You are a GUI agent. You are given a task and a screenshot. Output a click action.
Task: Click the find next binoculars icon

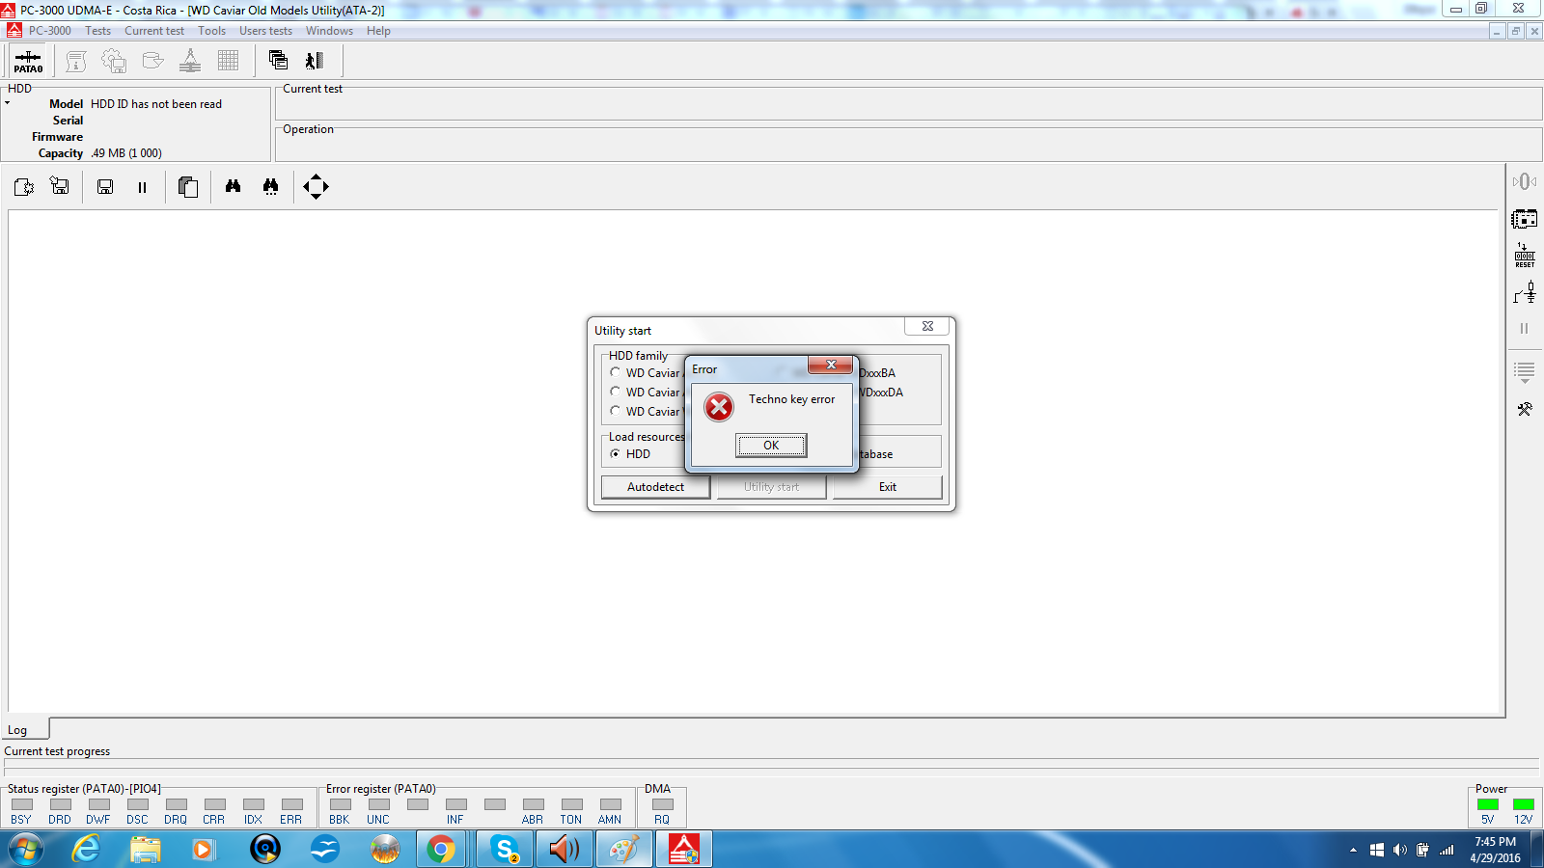pyautogui.click(x=270, y=186)
